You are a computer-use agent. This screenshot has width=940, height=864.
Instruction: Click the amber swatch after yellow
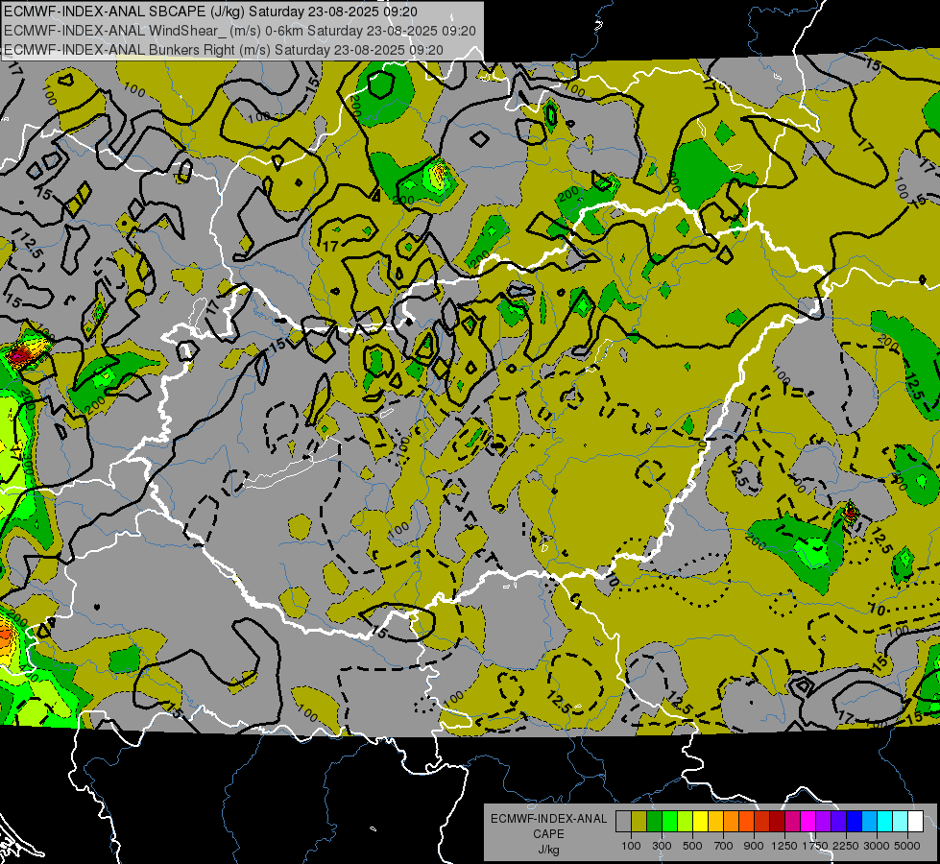715,821
